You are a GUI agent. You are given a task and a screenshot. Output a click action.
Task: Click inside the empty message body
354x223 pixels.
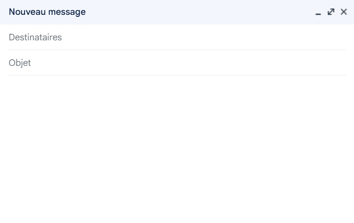pos(177,148)
